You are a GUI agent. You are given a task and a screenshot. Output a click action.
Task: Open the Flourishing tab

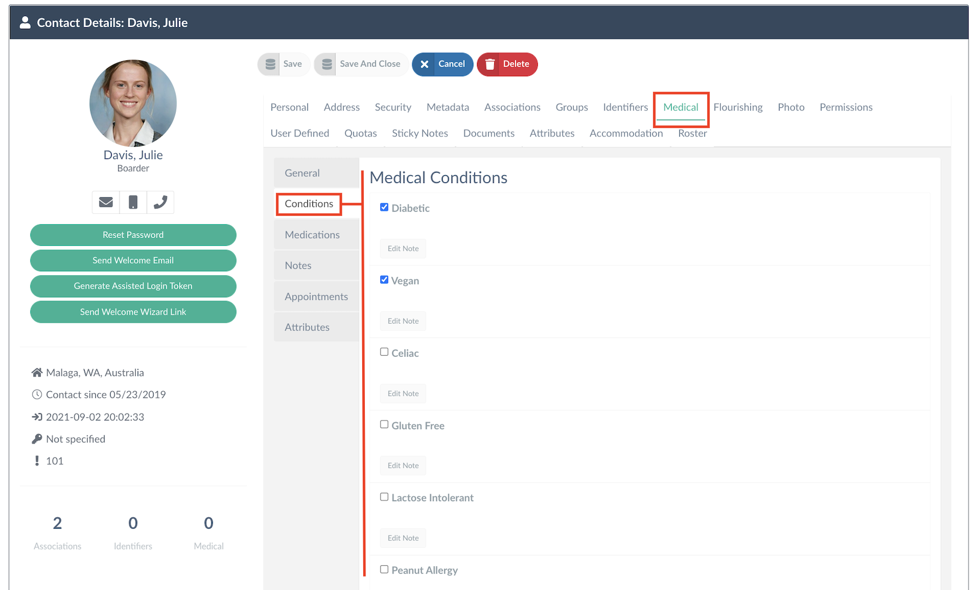click(x=738, y=107)
